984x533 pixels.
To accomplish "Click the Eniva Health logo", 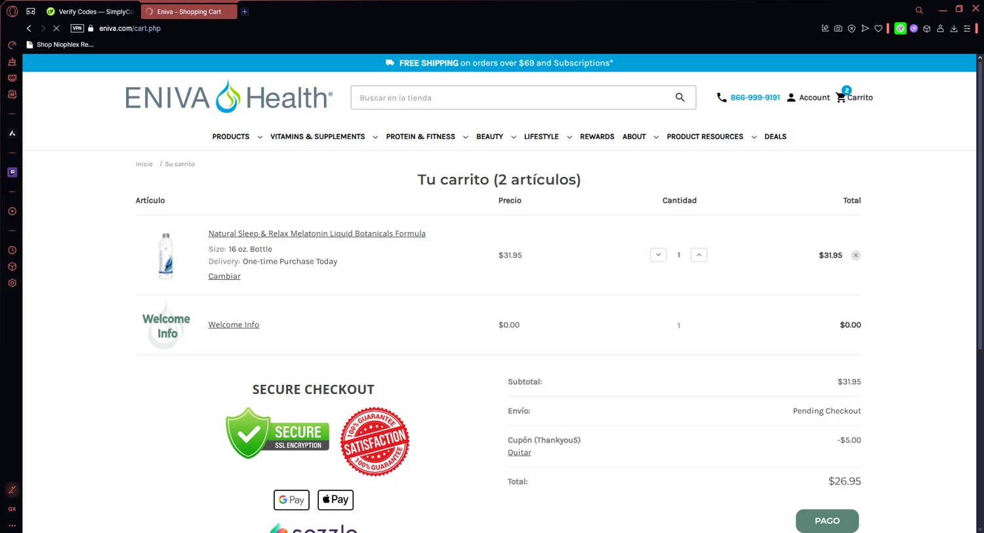I will [229, 97].
